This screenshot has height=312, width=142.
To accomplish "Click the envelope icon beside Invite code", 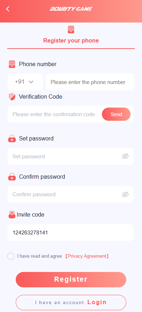I will (12, 215).
